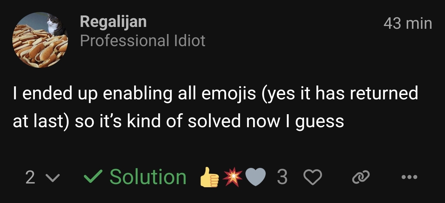Viewport: 445px width, 203px height.
Task: Click the word 'solved' in the post
Action: tap(214, 121)
